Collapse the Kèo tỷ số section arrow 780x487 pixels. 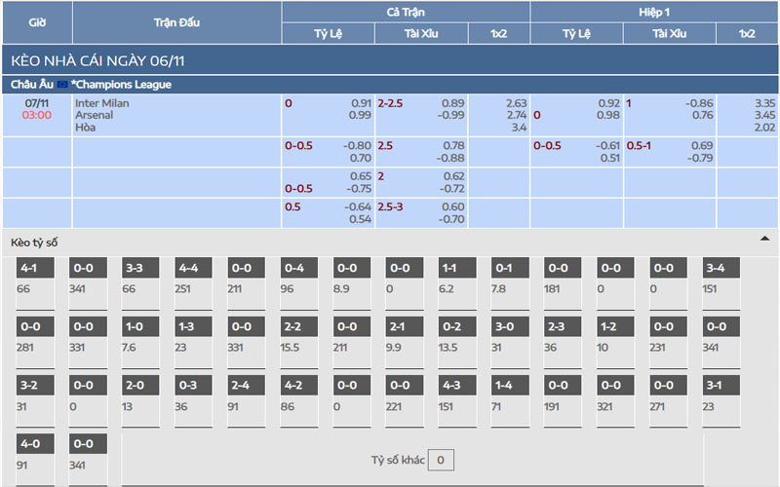click(x=764, y=239)
